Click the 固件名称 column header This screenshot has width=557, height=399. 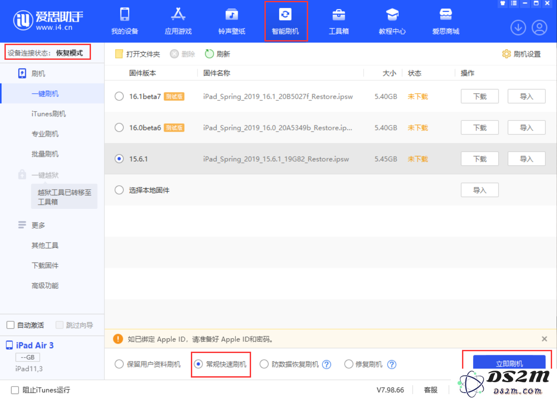tap(217, 73)
